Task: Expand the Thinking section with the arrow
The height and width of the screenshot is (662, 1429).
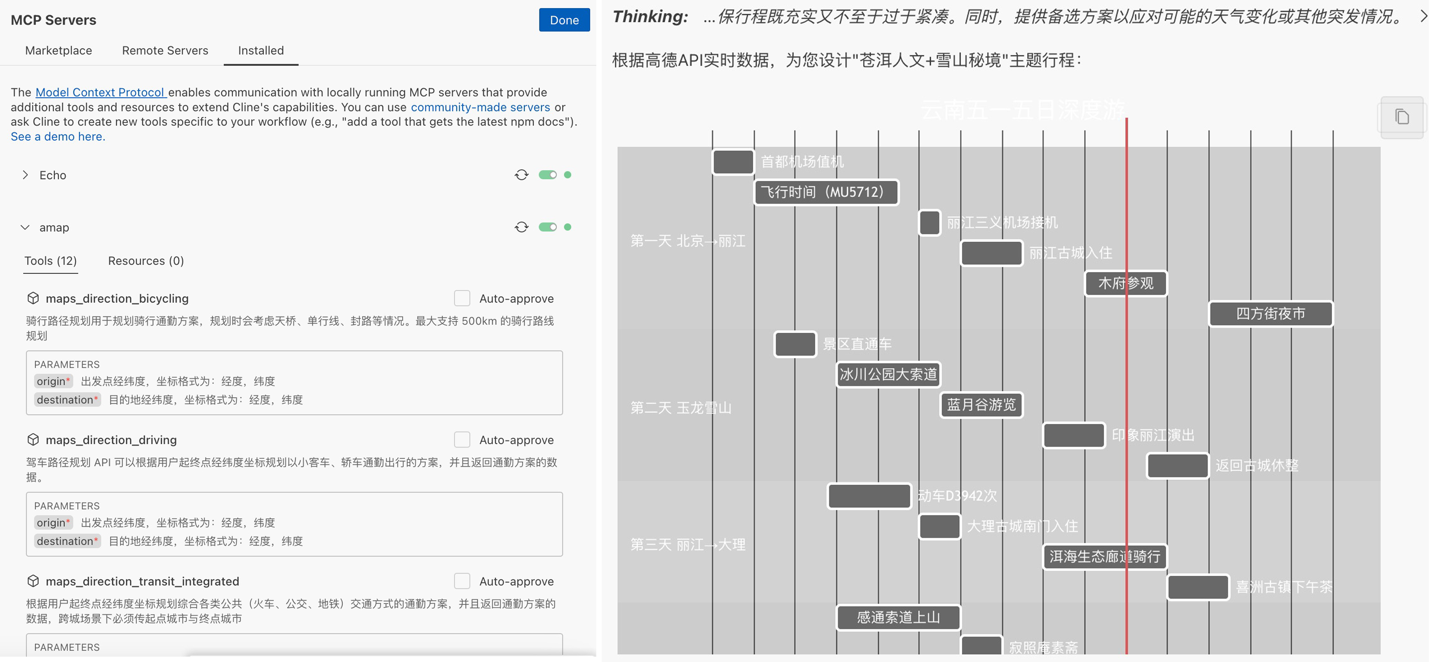Action: 1423,17
